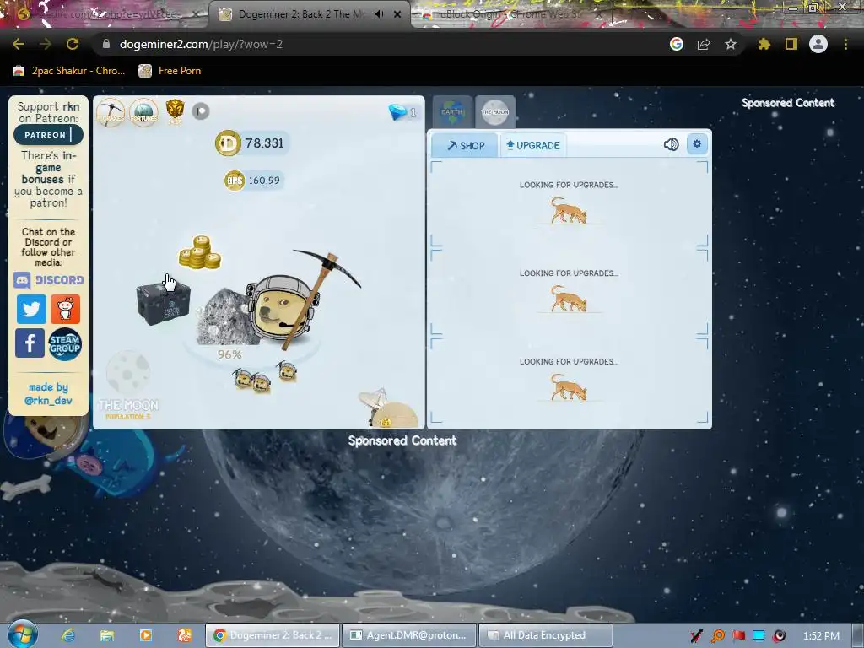Mute game sound with speaker icon
Screen dimensions: 864x648
pos(671,145)
